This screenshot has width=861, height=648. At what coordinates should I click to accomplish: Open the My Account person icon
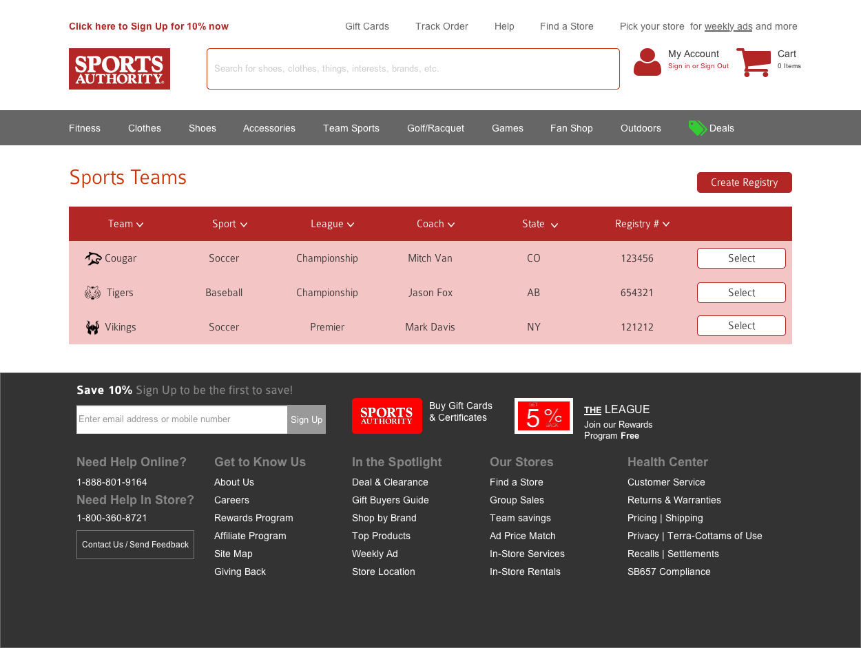click(x=647, y=62)
